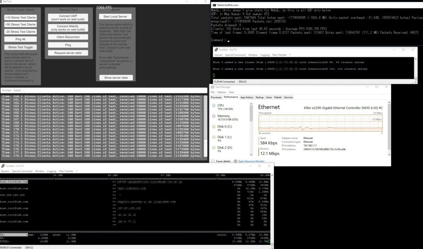Open Special Command menu in the lower PuTTY window
423x249 pixels.
[x=22, y=171]
